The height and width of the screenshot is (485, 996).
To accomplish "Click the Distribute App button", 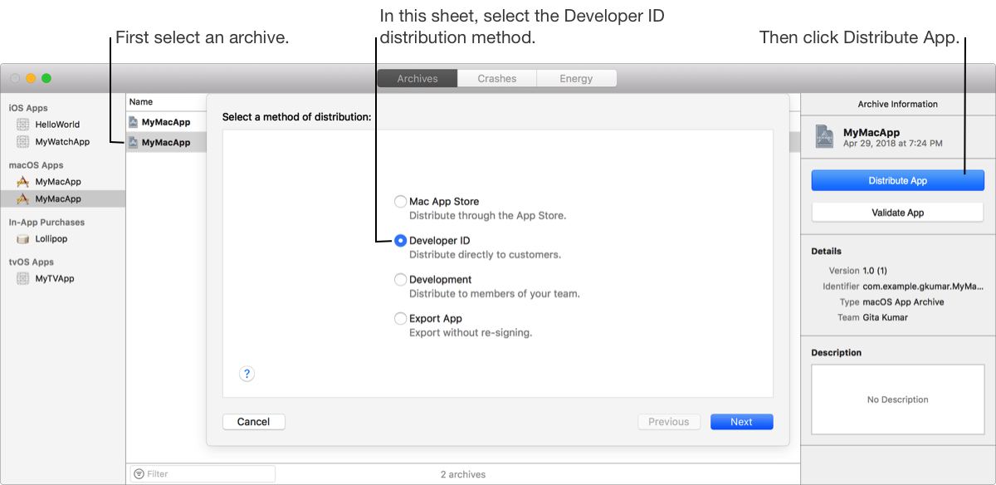I will pyautogui.click(x=897, y=180).
